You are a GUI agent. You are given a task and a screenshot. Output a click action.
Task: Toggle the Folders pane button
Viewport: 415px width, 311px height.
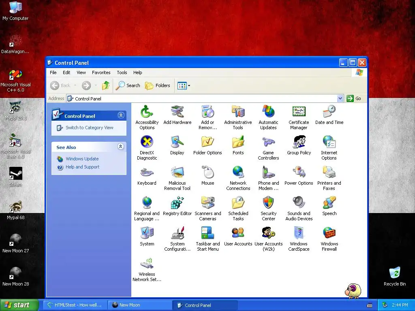[x=158, y=85]
